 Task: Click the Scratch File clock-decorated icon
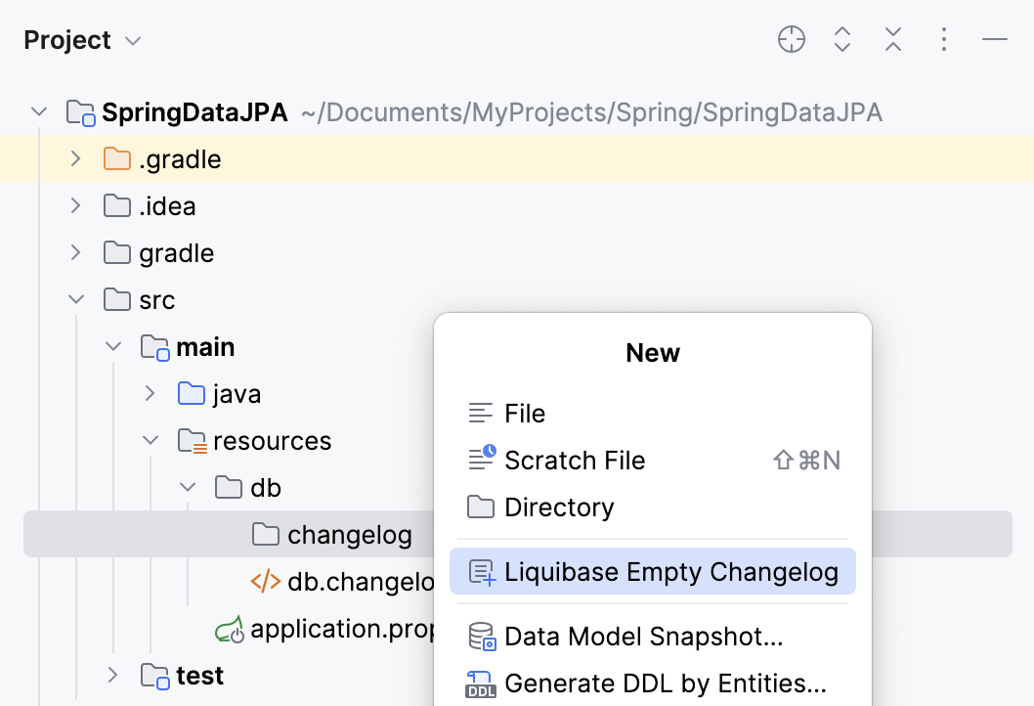click(x=480, y=460)
